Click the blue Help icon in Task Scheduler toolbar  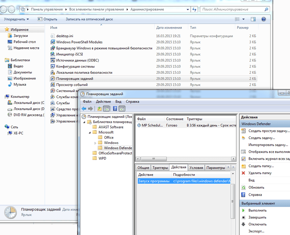click(x=115, y=109)
